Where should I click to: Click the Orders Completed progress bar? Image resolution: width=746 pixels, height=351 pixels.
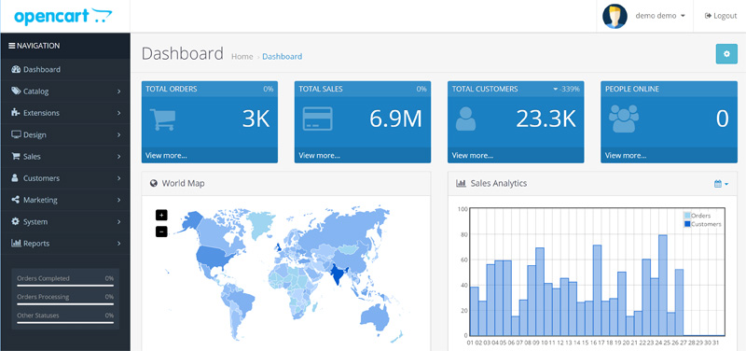65,286
